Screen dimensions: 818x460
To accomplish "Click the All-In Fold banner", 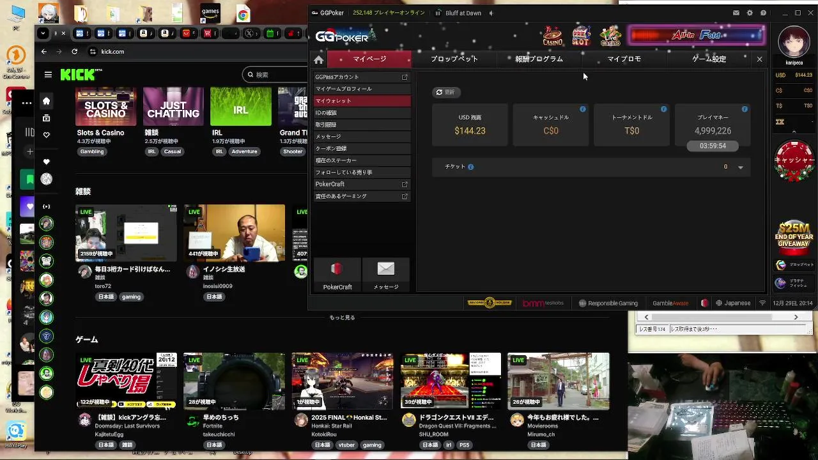I will (697, 35).
